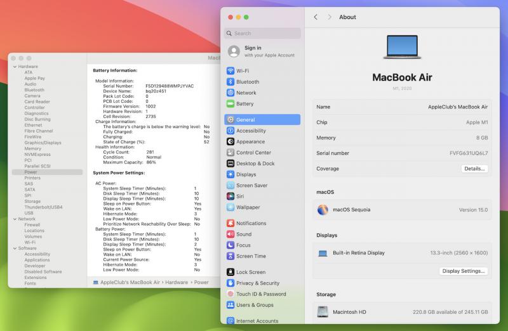Select Storage in the Hardware tree

pos(32,201)
